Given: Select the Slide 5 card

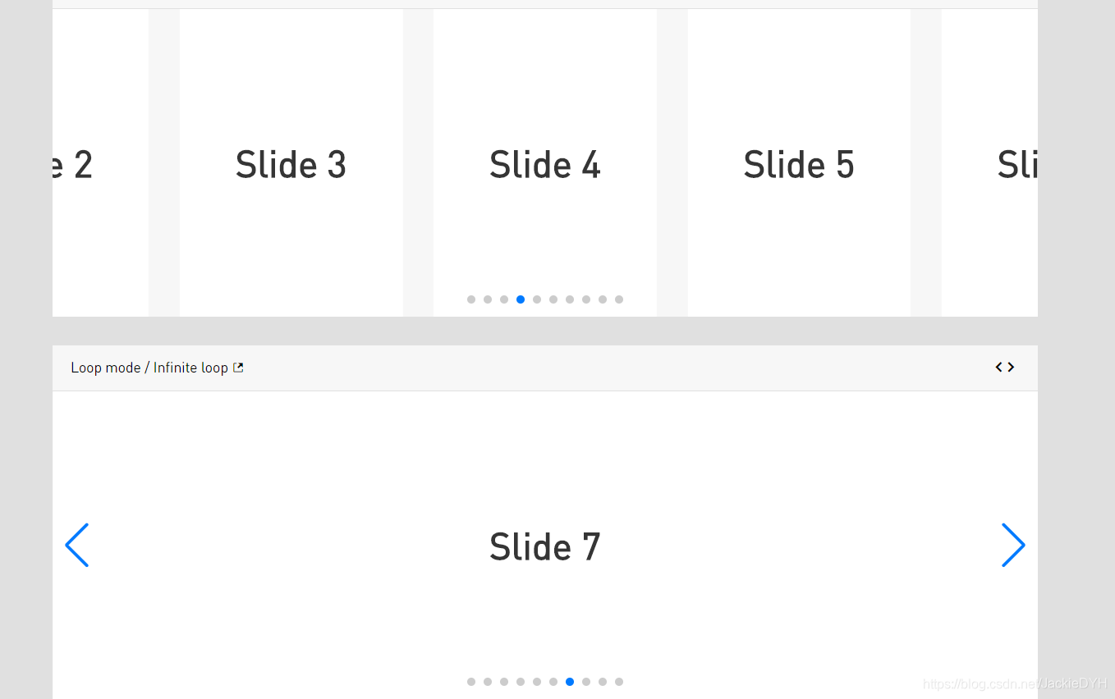Looking at the screenshot, I should [x=798, y=164].
